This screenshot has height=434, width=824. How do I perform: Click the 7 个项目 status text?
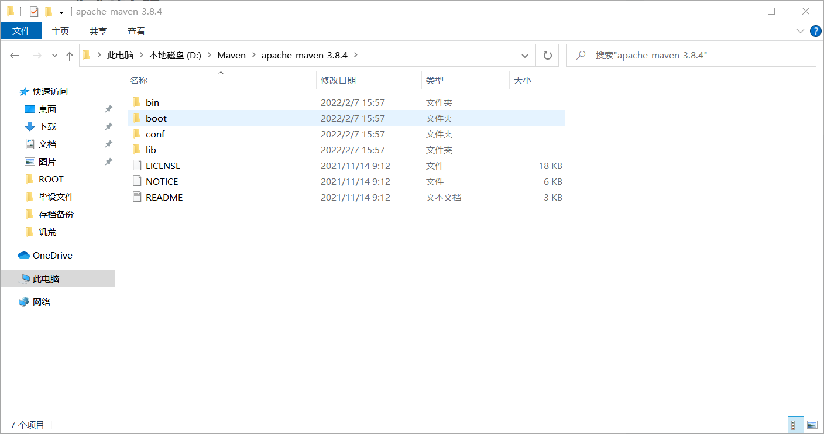[28, 425]
